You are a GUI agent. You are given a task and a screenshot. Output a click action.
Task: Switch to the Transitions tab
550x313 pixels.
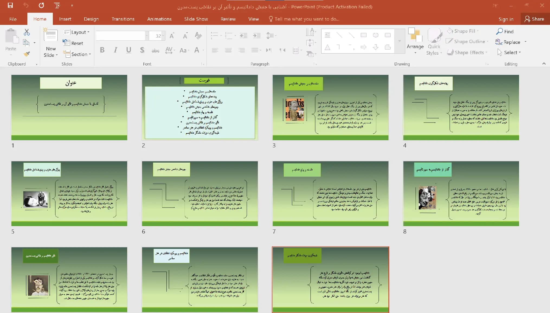point(123,19)
